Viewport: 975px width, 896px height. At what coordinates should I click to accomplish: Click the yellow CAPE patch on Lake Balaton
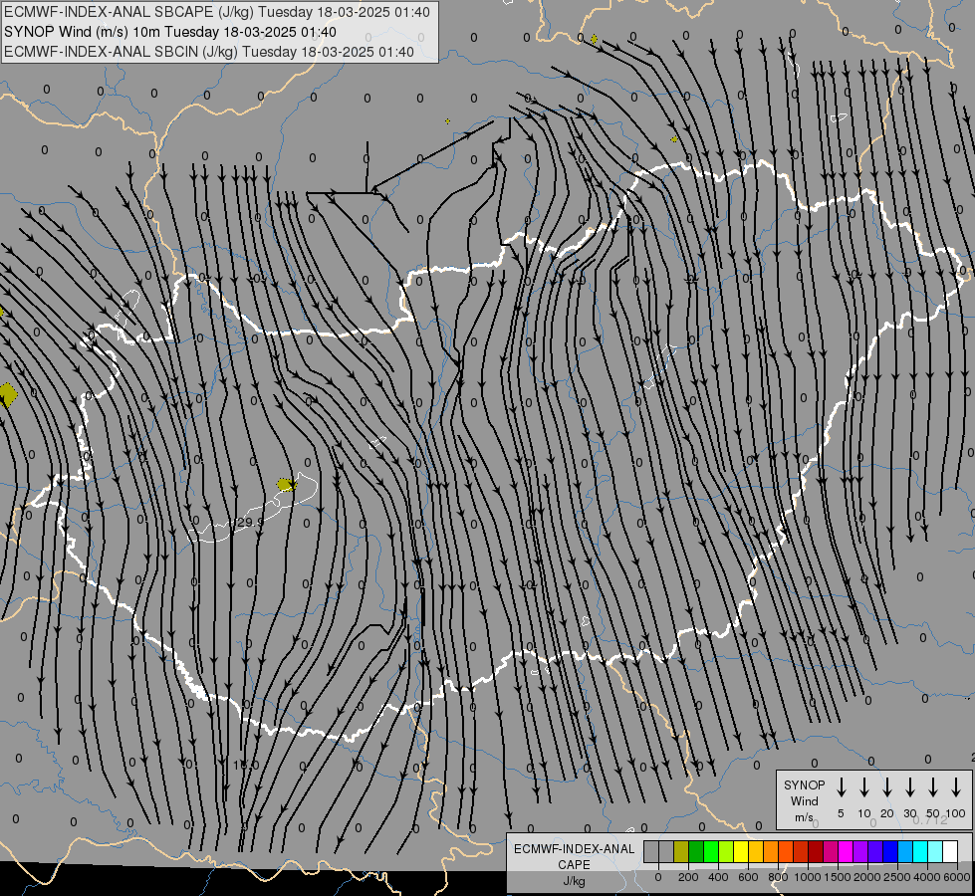(x=286, y=485)
